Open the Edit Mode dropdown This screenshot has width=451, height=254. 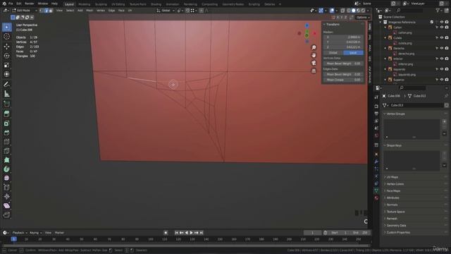click(25, 11)
